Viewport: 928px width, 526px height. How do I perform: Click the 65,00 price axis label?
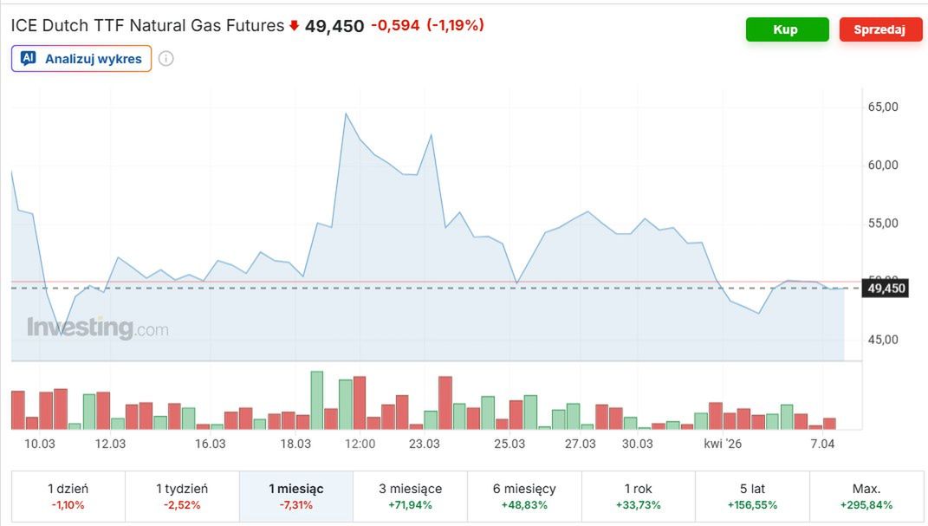[x=883, y=107]
